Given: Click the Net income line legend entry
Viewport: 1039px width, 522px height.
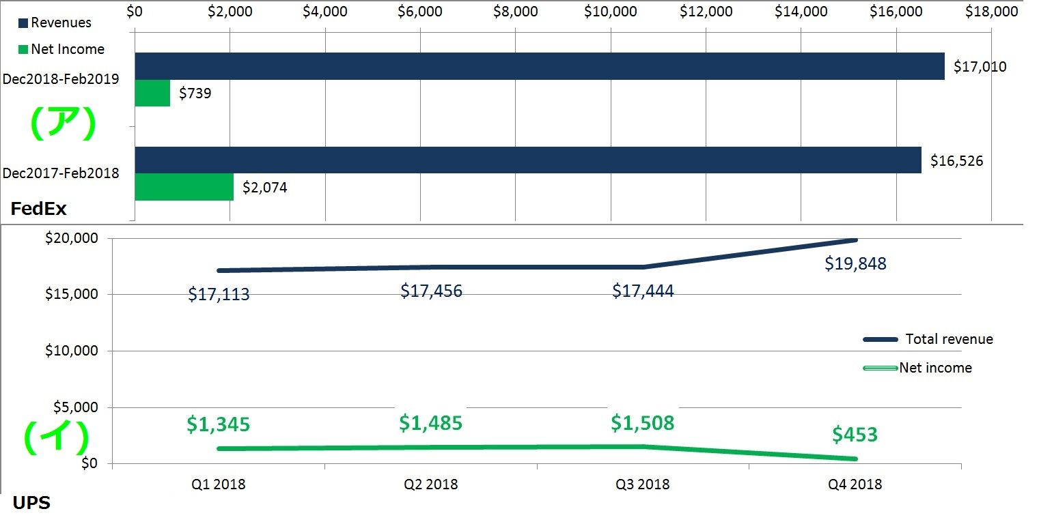Looking at the screenshot, I should (x=917, y=368).
